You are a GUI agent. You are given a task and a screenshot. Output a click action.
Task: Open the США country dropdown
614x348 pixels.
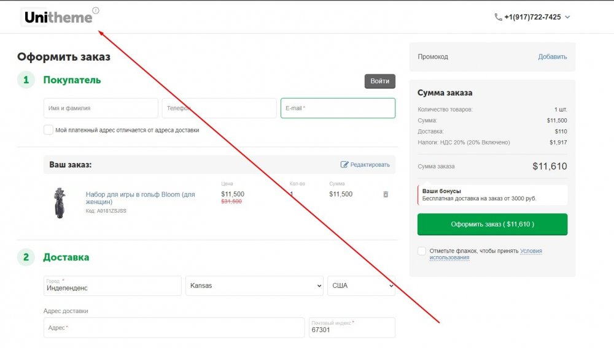pyautogui.click(x=361, y=286)
